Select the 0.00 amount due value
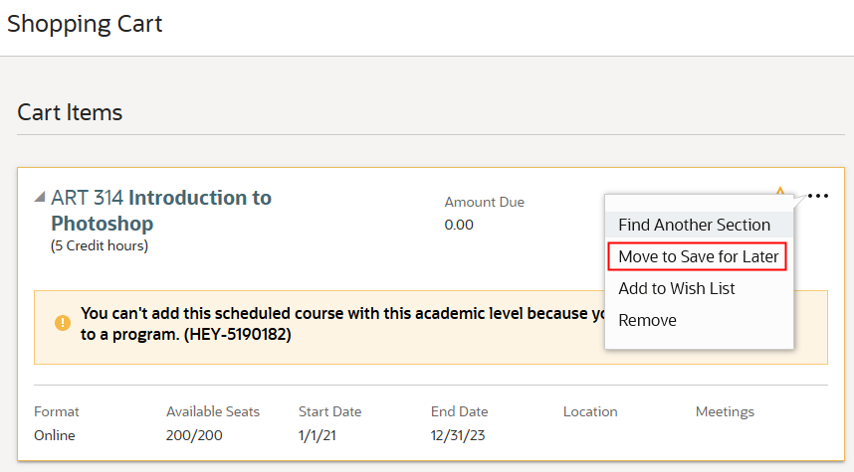The height and width of the screenshot is (472, 854). 459,225
